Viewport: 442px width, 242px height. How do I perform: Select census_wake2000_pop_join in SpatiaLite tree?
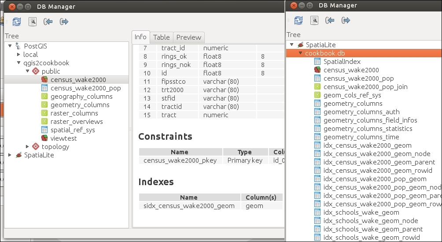pos(365,87)
